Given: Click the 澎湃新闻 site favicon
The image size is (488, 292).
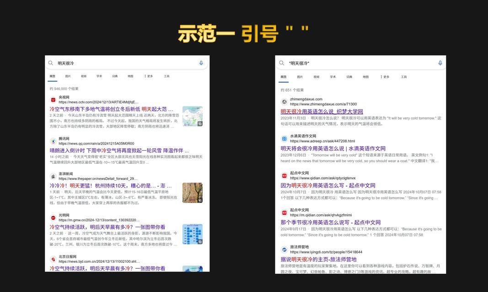Looking at the screenshot, I should (53, 176).
